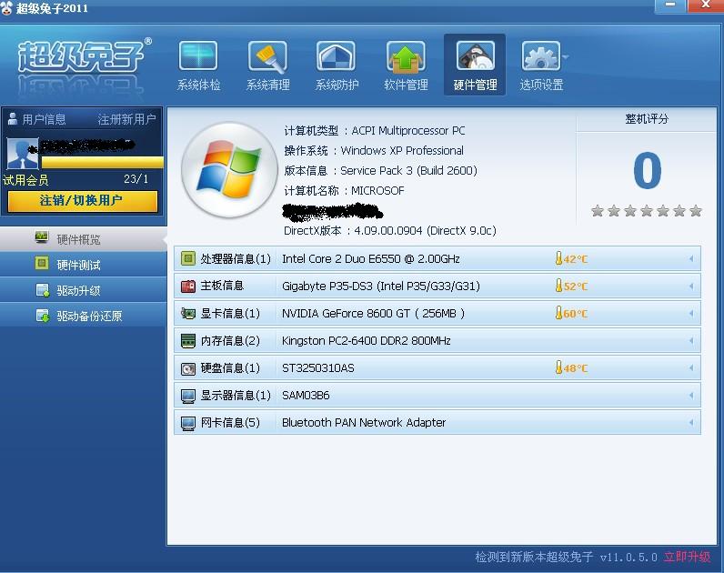Expand the 处理器信息 row arrow
Image resolution: width=724 pixels, height=573 pixels.
(x=691, y=258)
